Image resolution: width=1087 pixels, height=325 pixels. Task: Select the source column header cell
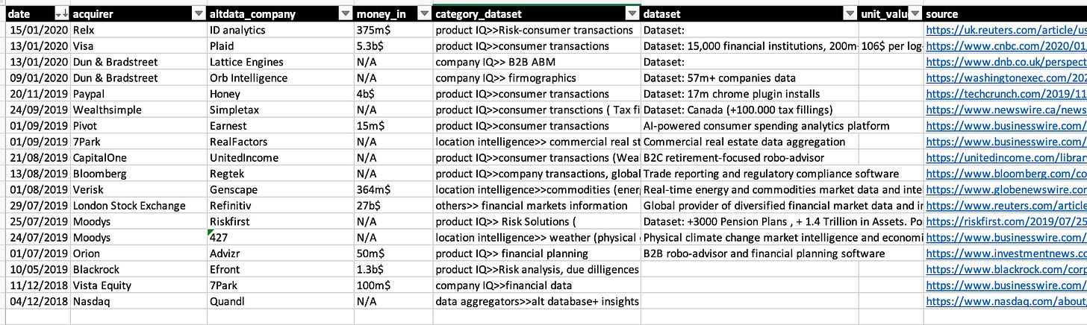pos(1005,14)
